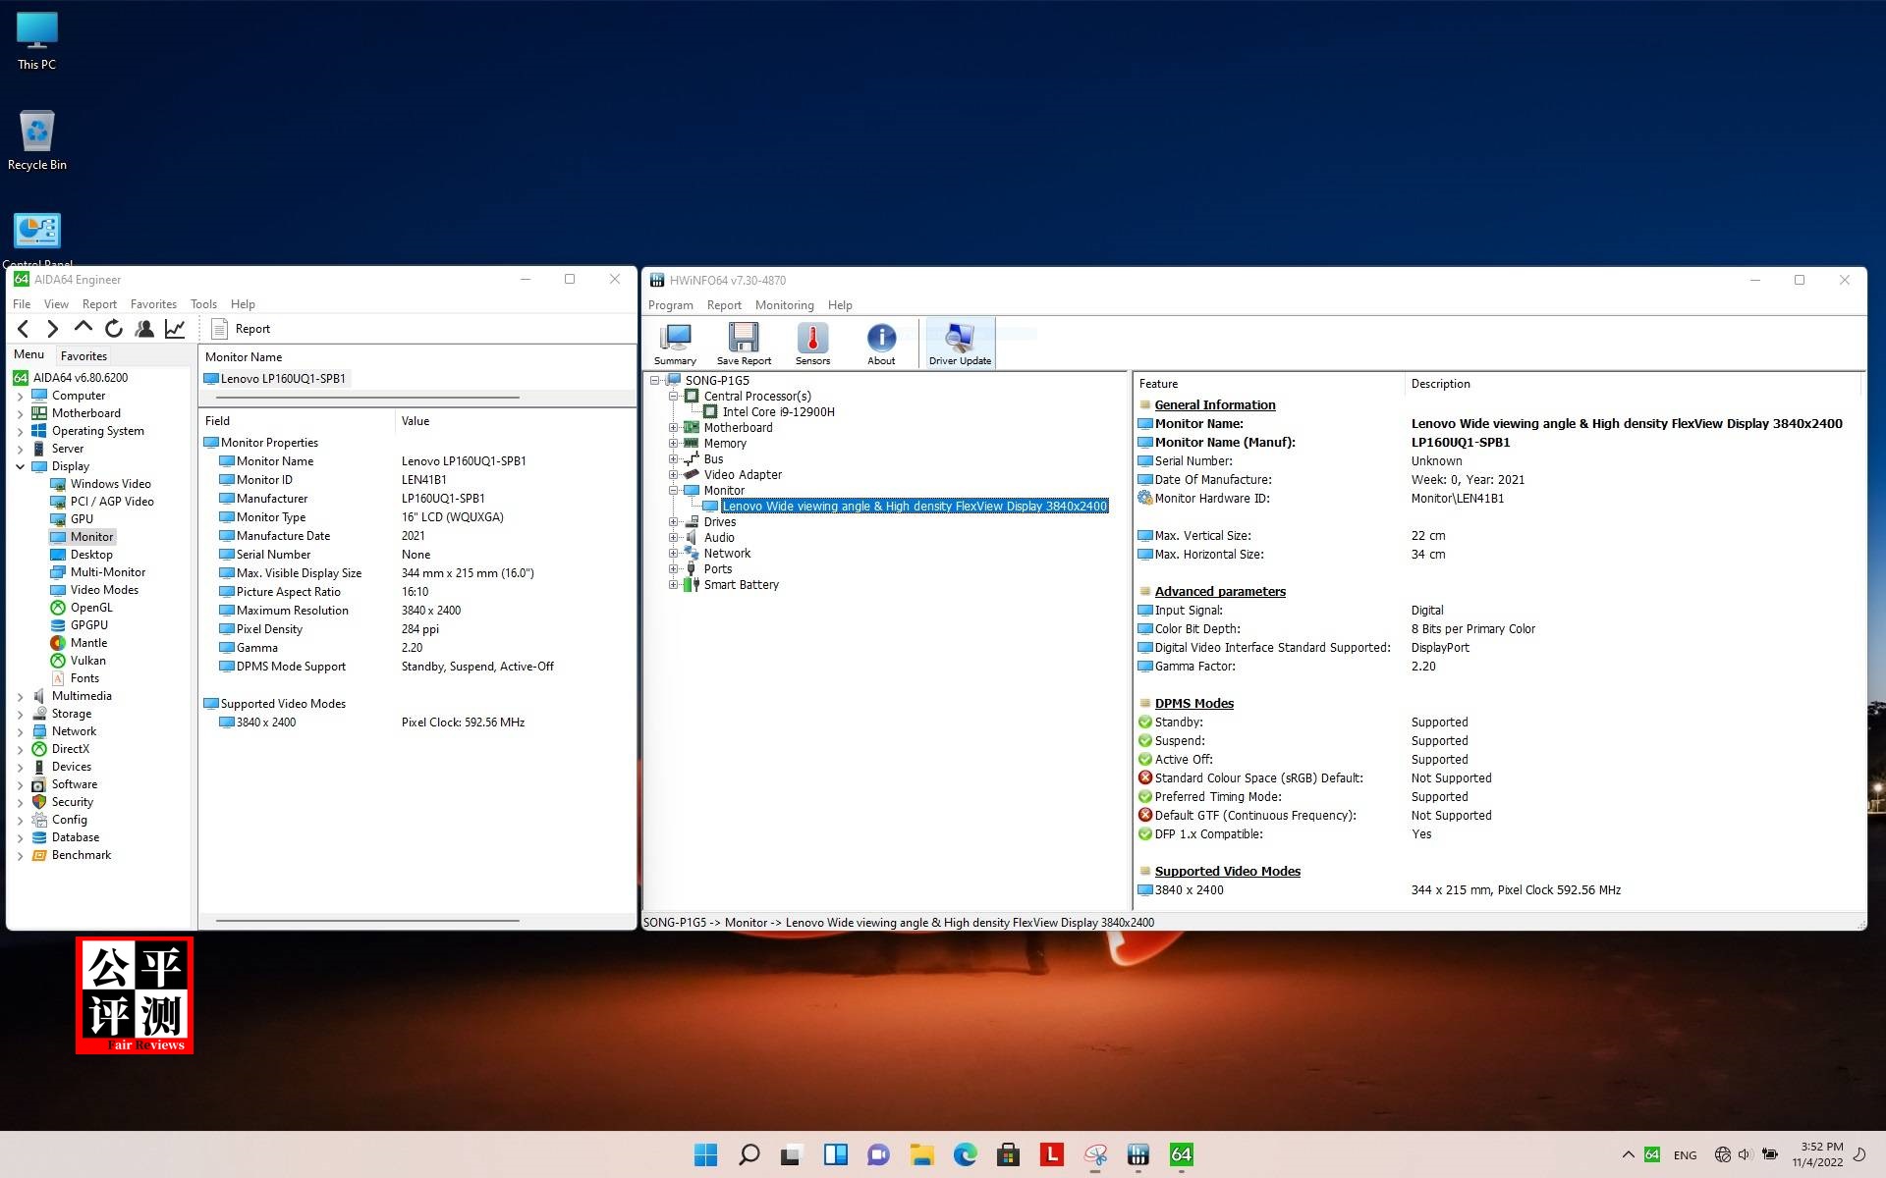Select Vulkan in the AIDA64 Display sidebar

[86, 660]
